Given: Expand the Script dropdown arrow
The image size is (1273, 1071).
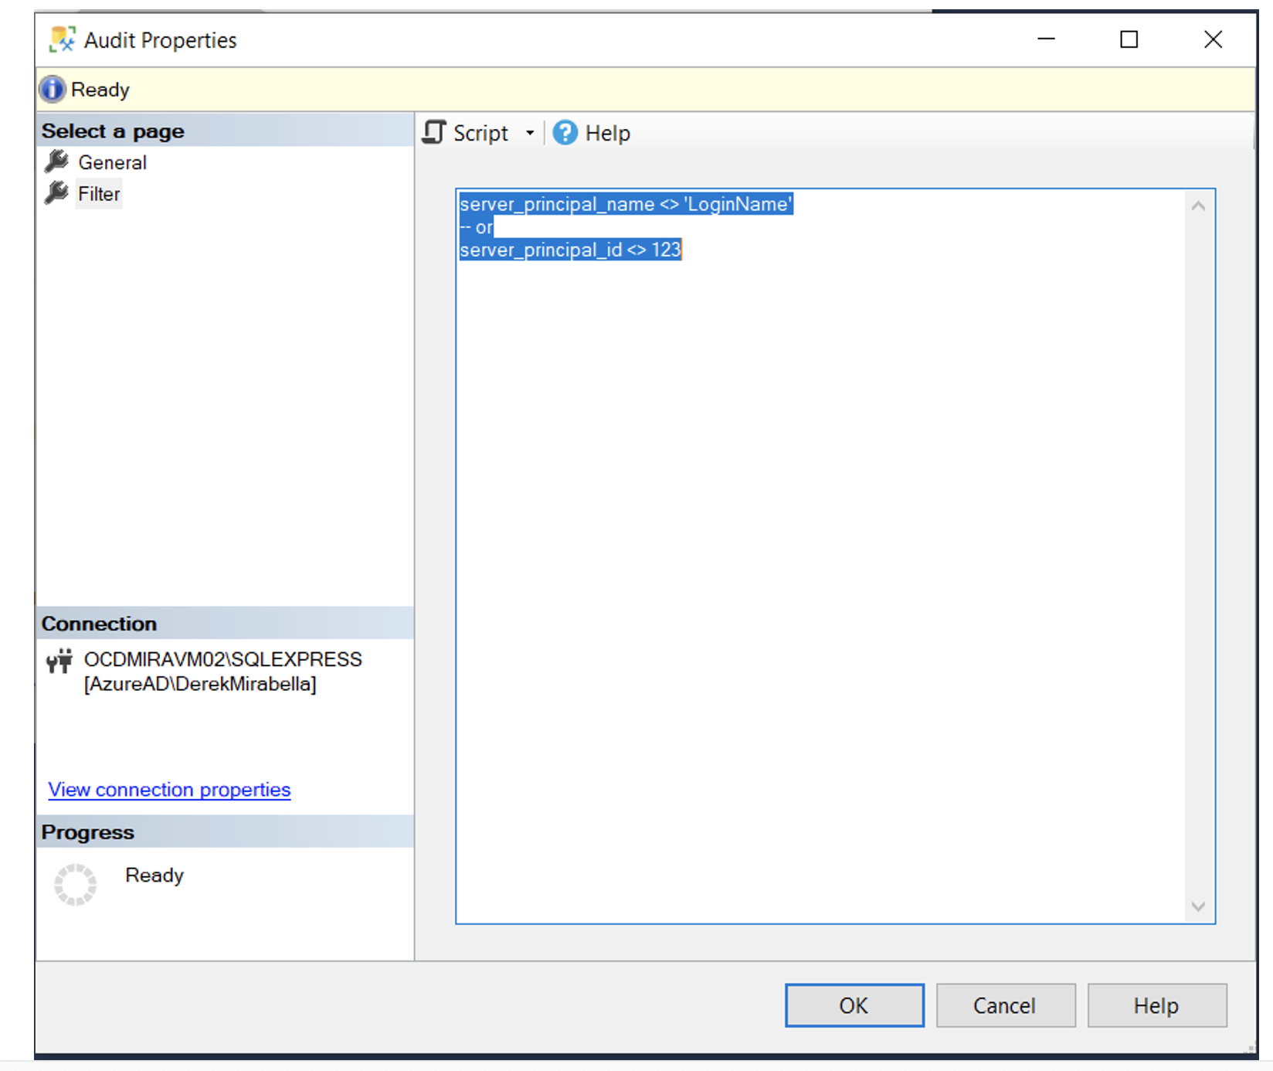Looking at the screenshot, I should (x=530, y=133).
